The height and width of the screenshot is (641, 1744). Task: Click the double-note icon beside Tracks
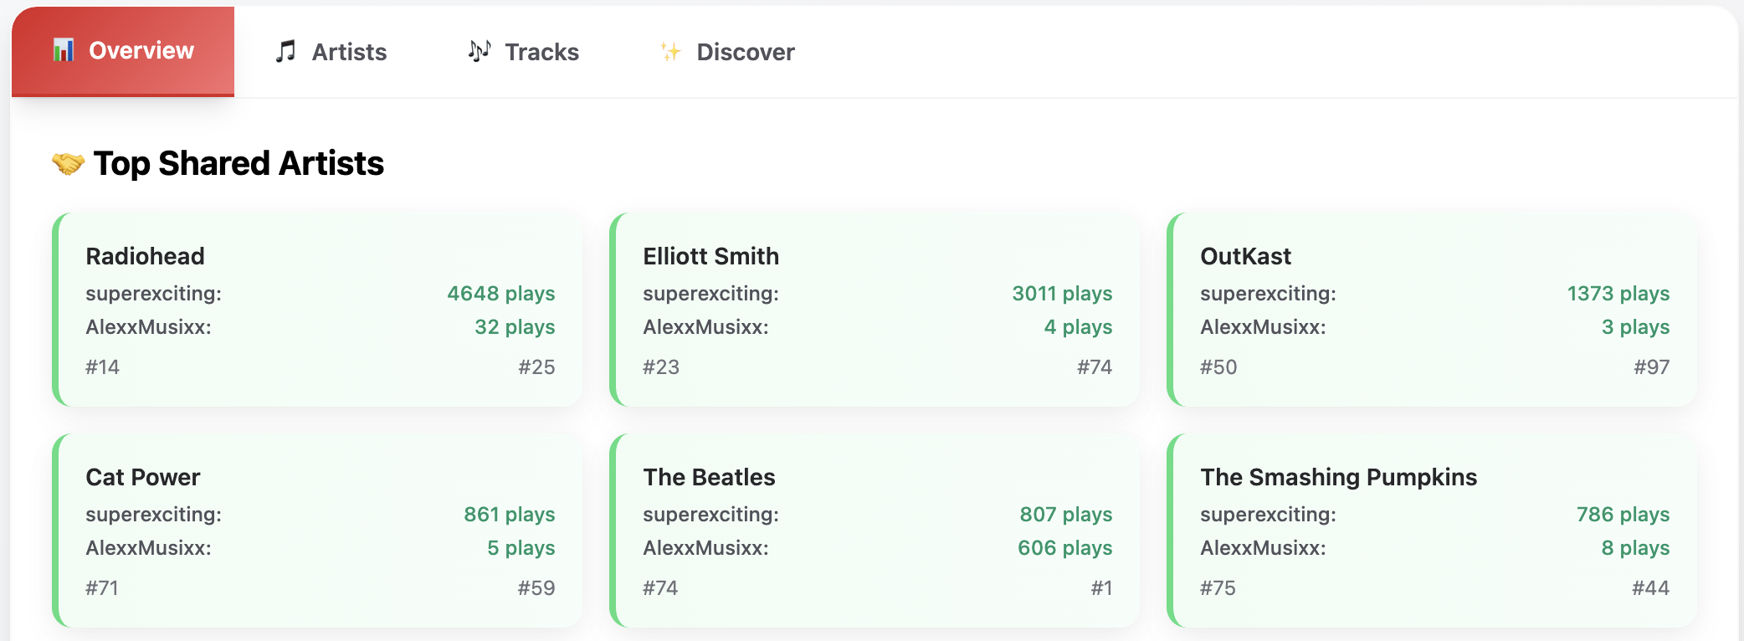tap(480, 51)
